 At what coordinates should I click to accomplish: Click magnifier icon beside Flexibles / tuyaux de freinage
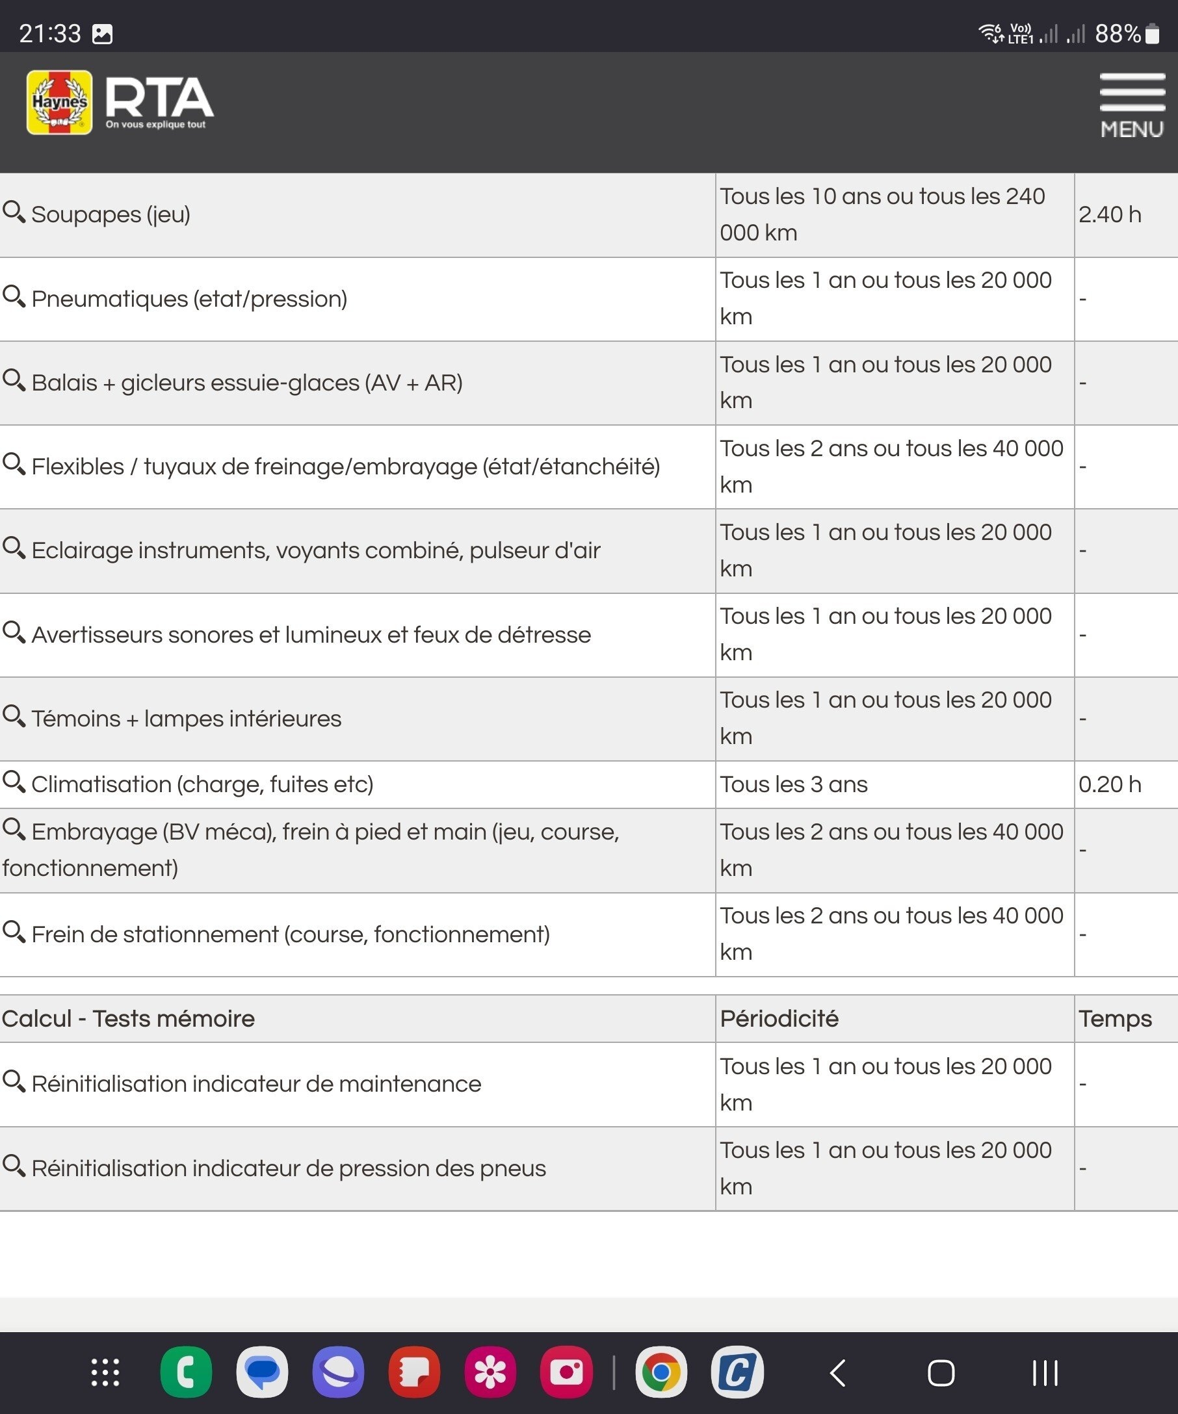pyautogui.click(x=14, y=464)
